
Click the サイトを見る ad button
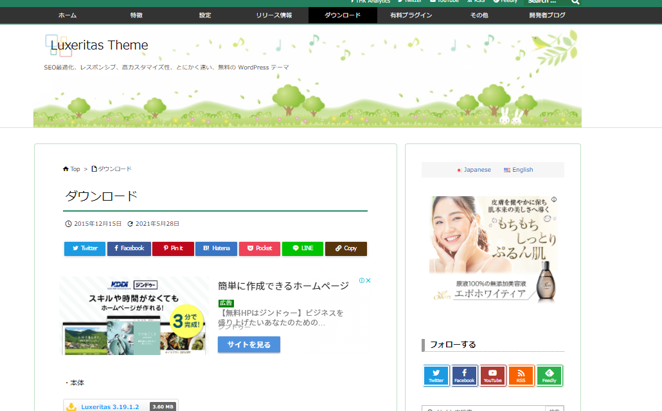(x=249, y=344)
